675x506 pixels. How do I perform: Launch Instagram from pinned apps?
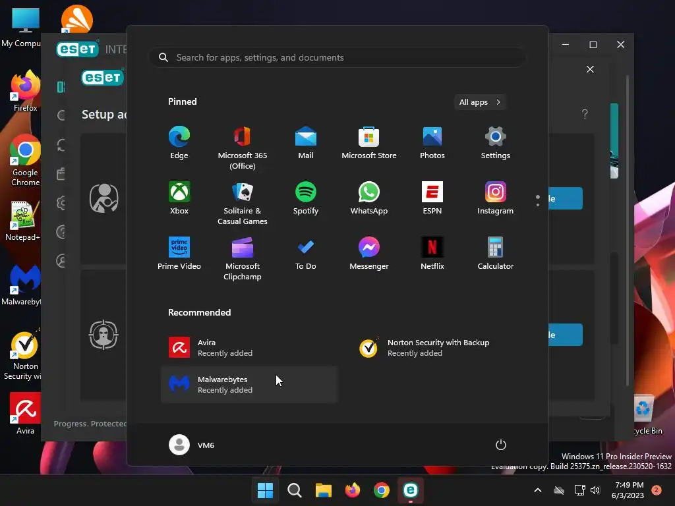(x=496, y=198)
